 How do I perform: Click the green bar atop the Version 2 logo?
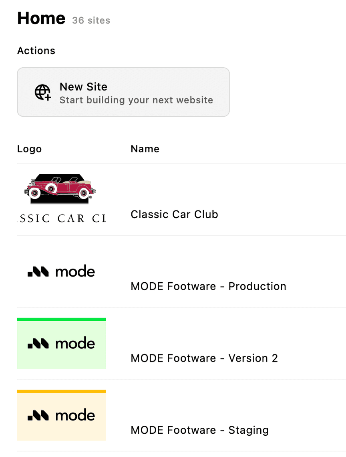click(61, 319)
